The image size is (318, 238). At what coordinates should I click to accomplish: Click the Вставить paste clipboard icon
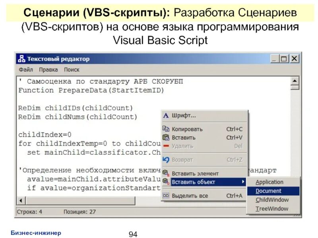[x=166, y=137]
